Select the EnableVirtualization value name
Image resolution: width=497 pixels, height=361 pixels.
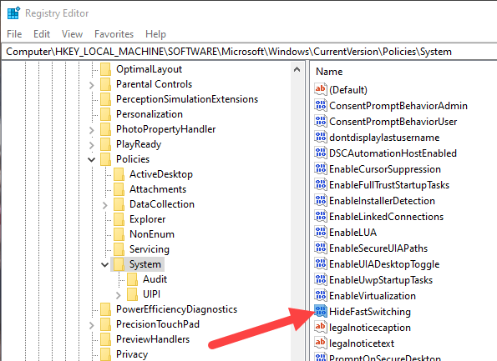tap(373, 296)
